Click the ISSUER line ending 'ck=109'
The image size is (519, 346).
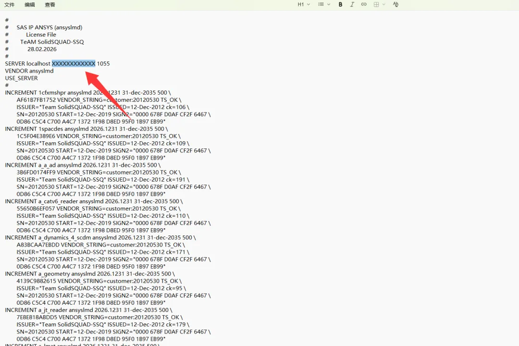pos(103,143)
